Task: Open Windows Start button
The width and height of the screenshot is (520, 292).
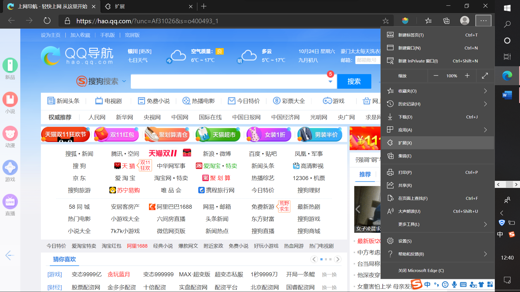Action: [x=507, y=8]
